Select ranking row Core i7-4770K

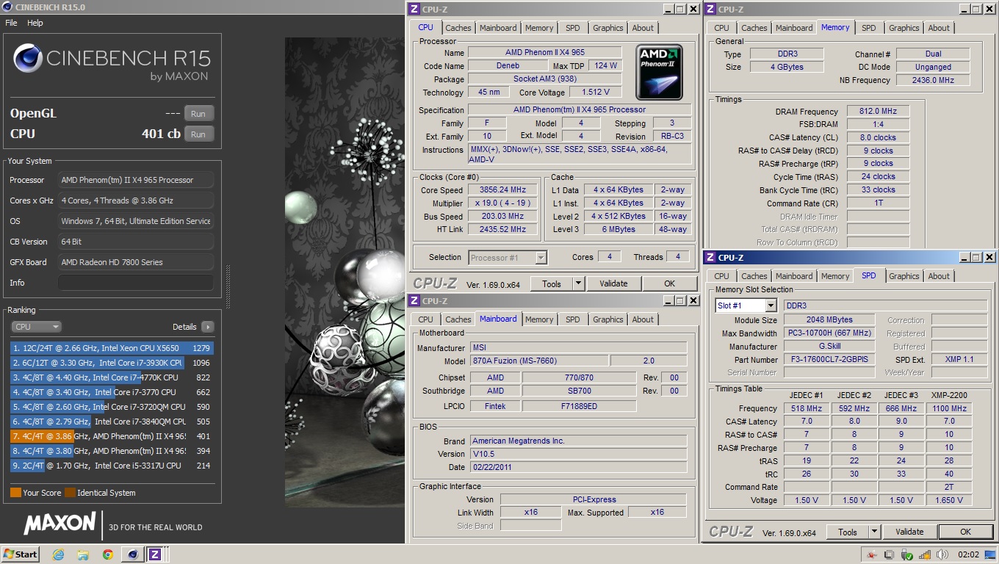pyautogui.click(x=112, y=377)
